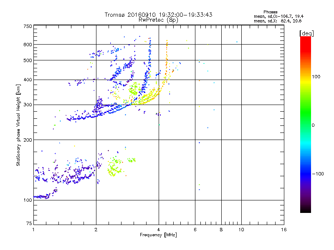Click the "mean, sd,X: 82.4, 20.8" text
The height and width of the screenshot is (250, 334).
click(278, 21)
